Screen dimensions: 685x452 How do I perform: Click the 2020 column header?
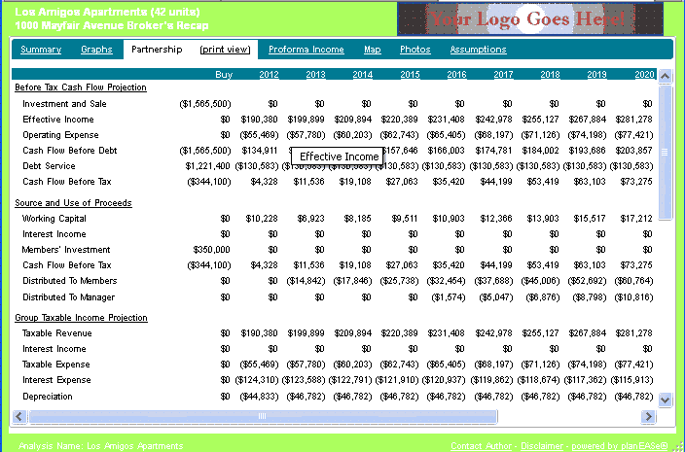click(x=644, y=75)
